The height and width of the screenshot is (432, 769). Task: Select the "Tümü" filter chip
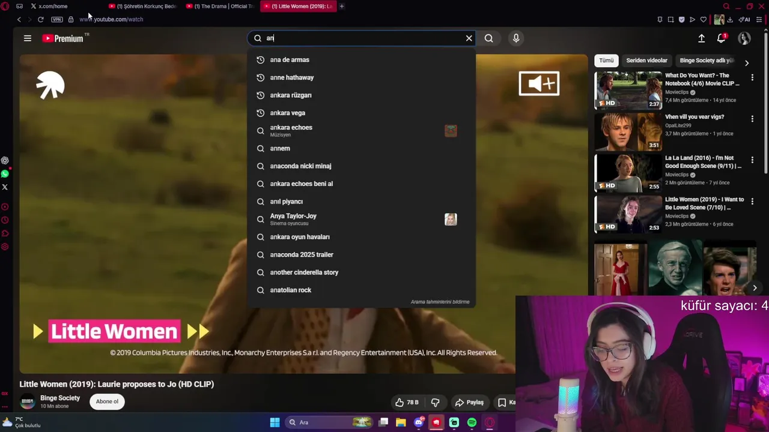pos(606,61)
